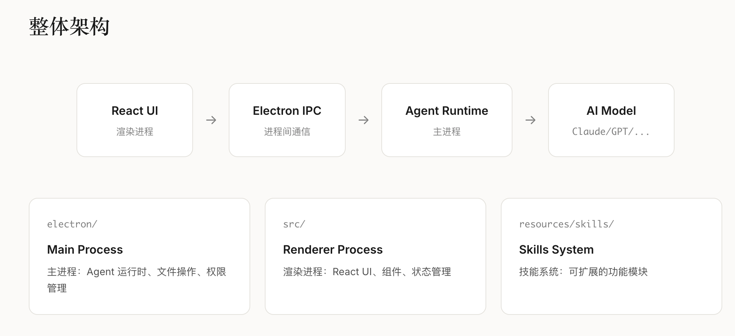Image resolution: width=735 pixels, height=336 pixels.
Task: Click the 整体架构 page heading
Action: 69,27
